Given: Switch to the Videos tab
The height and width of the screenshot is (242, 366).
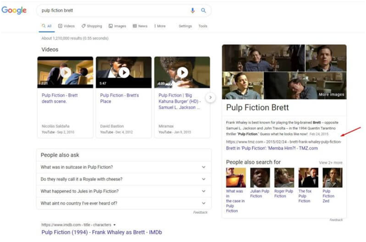Looking at the screenshot, I should [66, 26].
